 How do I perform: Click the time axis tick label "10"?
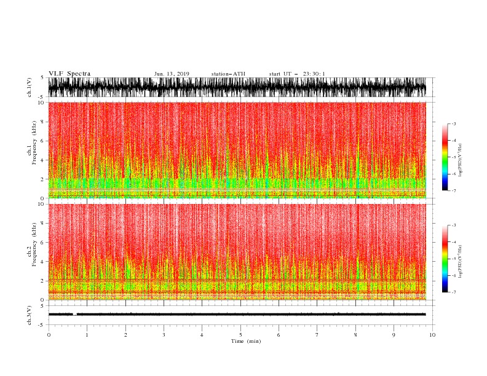coord(432,335)
